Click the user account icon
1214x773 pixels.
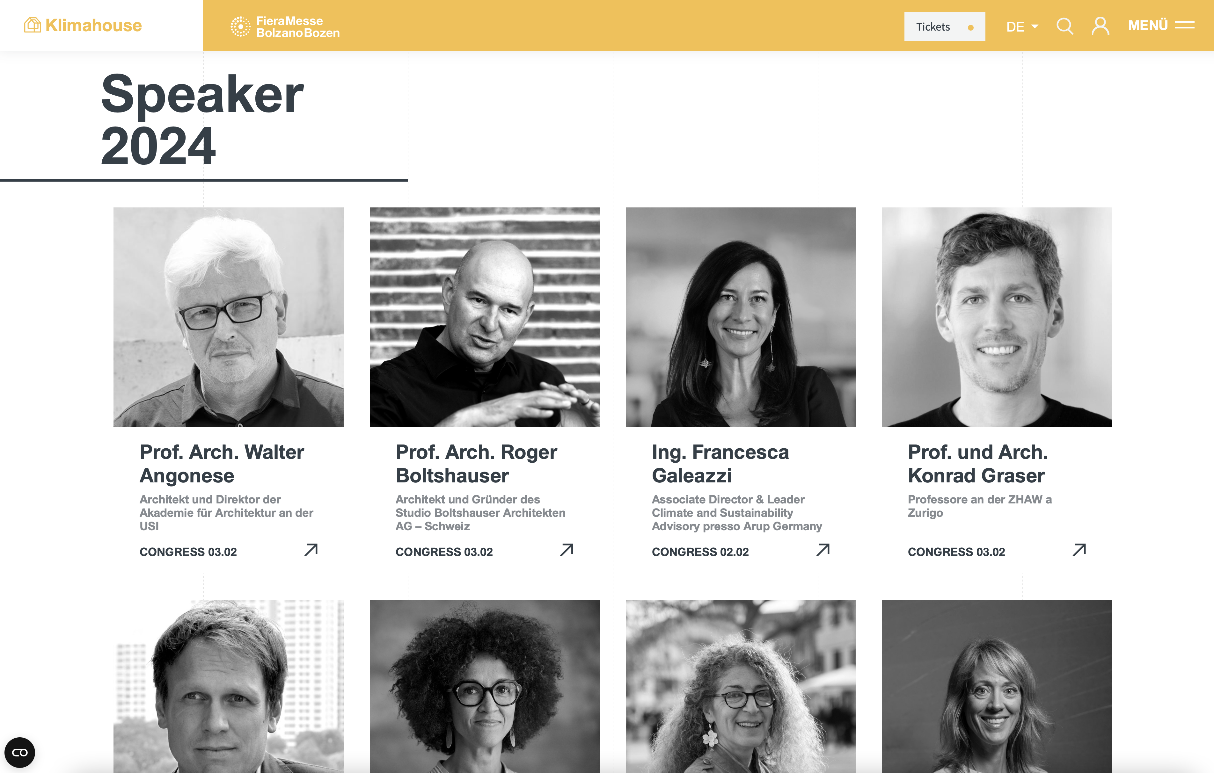click(1100, 26)
